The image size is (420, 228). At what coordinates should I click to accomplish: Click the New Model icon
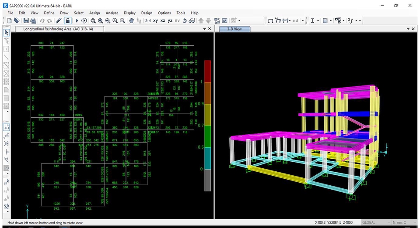coord(9,20)
